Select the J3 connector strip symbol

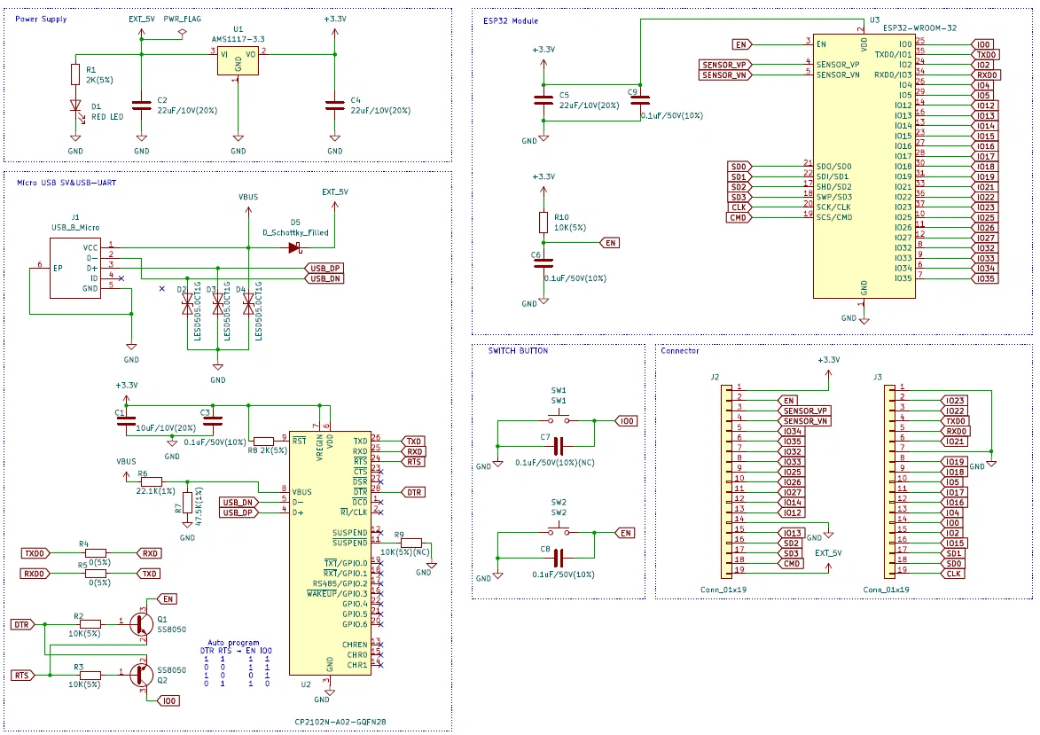pos(889,481)
